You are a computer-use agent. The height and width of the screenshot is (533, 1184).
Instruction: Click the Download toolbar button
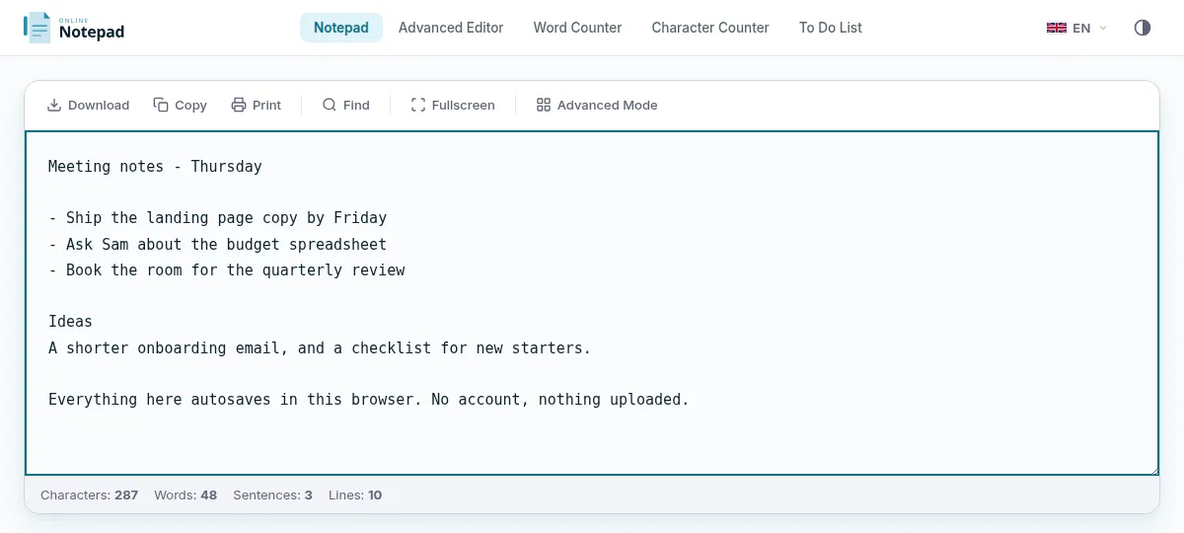89,105
